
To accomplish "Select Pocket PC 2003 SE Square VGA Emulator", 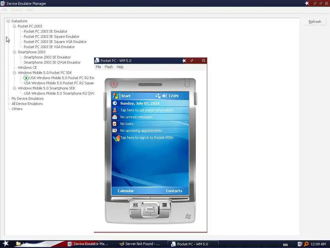I will (55, 42).
